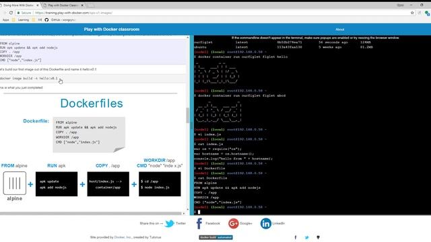
Task: Click the apk update black box
Action: (x=57, y=184)
